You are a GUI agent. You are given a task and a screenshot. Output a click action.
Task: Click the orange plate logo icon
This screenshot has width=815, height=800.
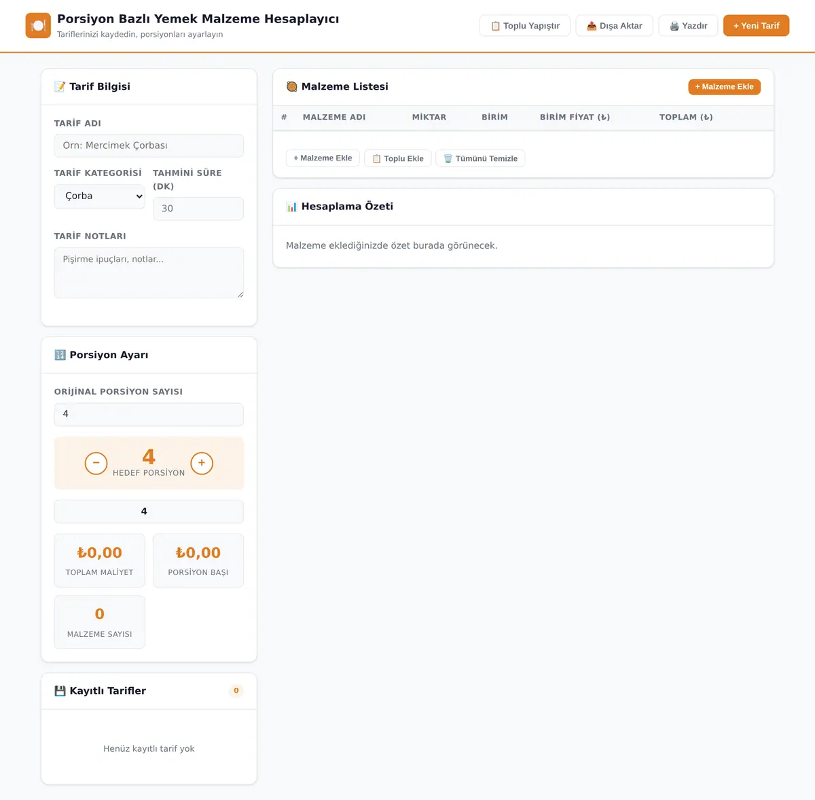point(38,26)
